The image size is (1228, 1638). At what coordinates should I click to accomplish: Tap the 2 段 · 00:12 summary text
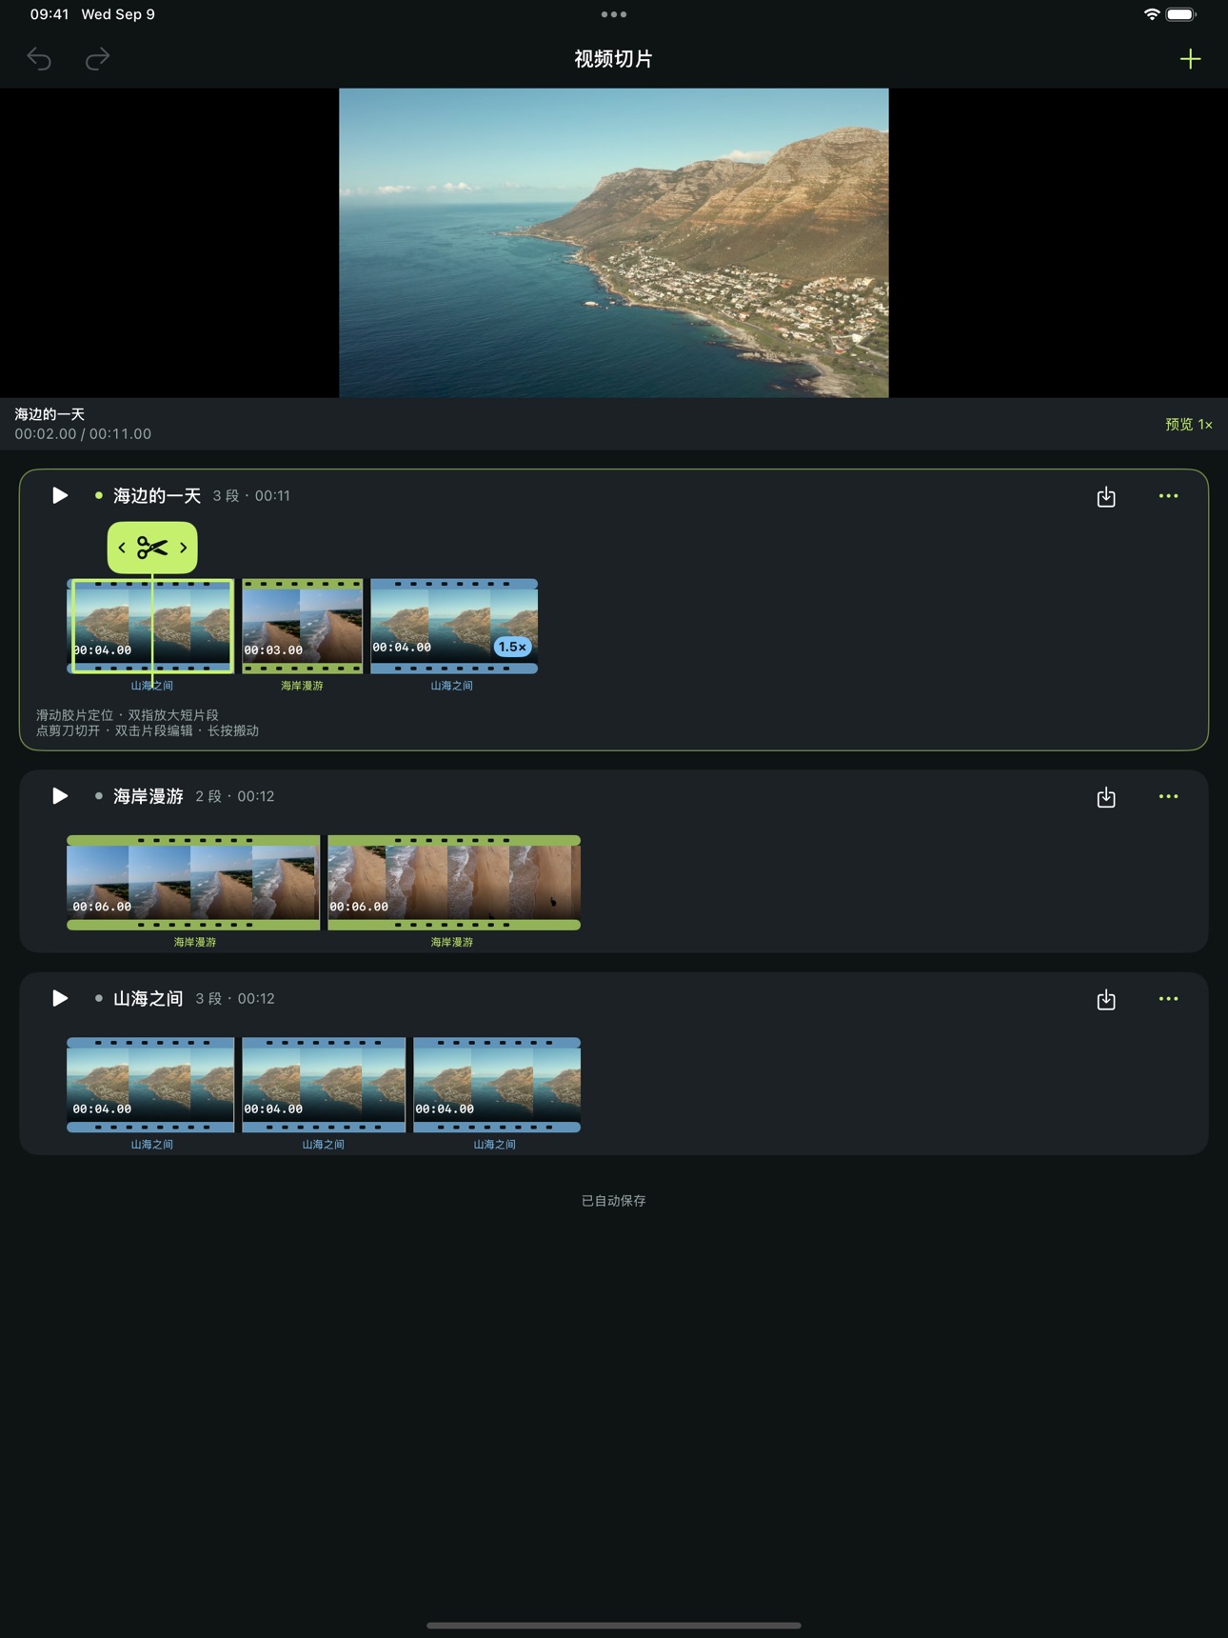click(235, 796)
